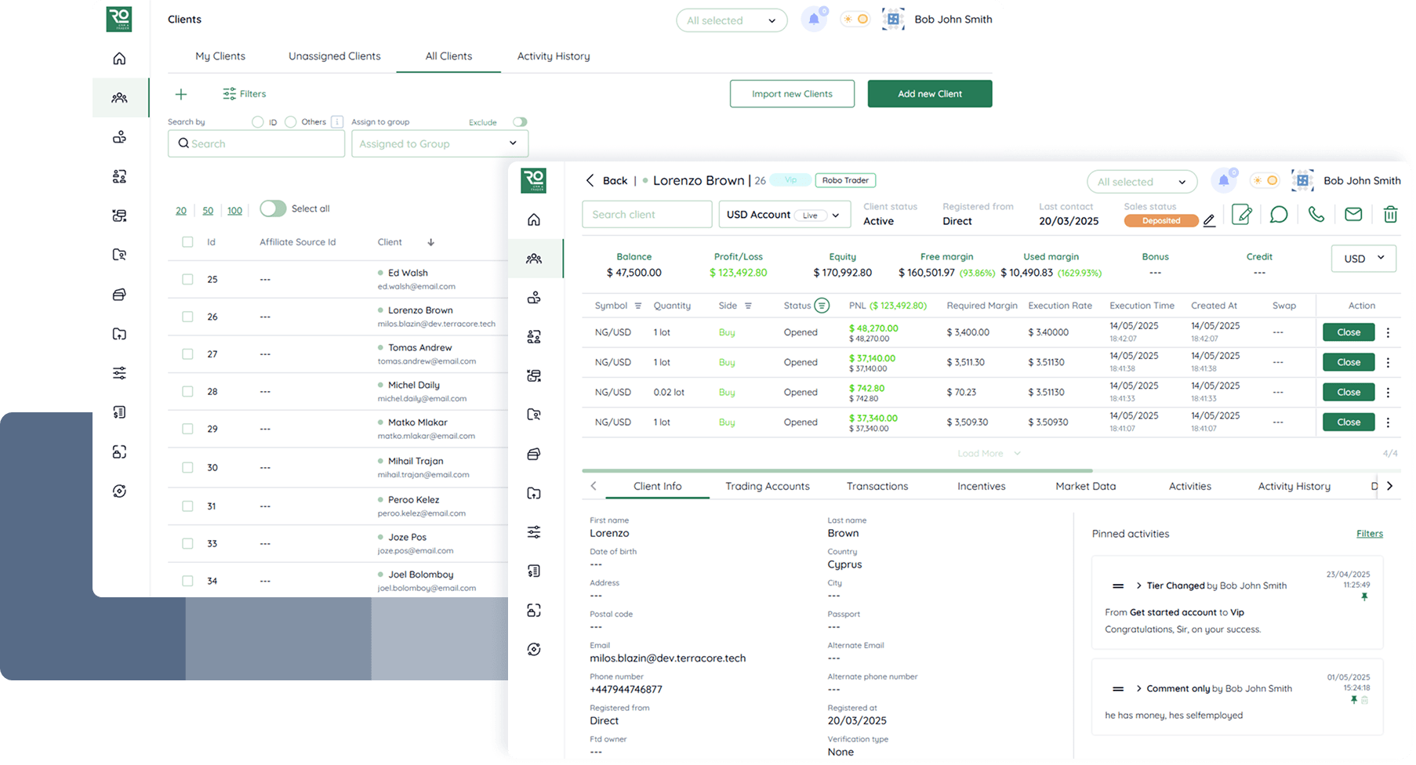Check the box for Michel Daily row
This screenshot has height=765, width=1416.
[187, 391]
